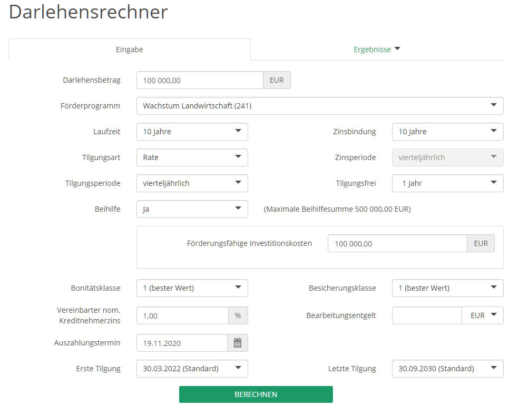Open the Ergebnisse tab
The height and width of the screenshot is (406, 519).
coord(377,49)
